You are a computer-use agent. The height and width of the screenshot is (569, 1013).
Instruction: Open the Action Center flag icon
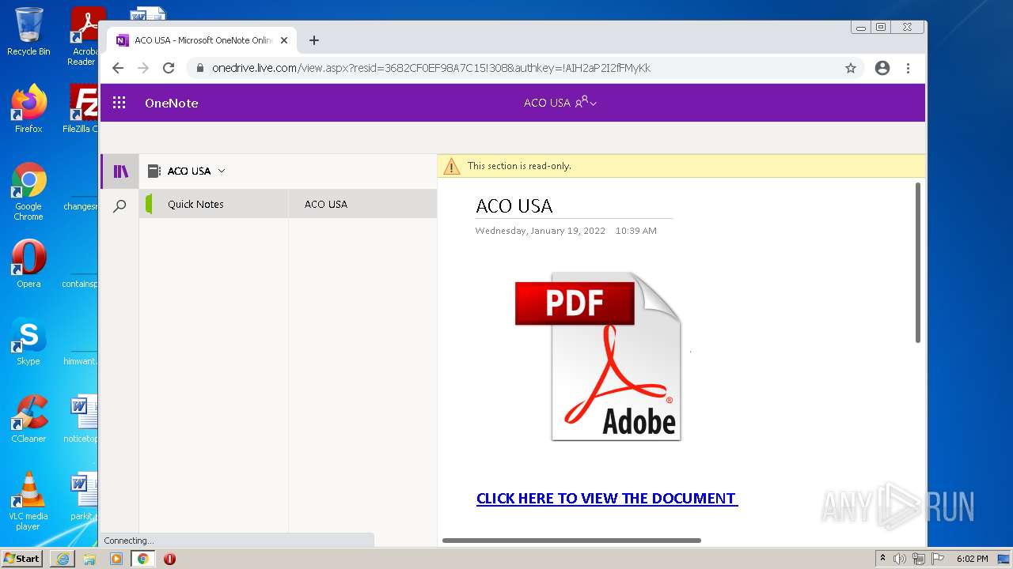point(937,559)
